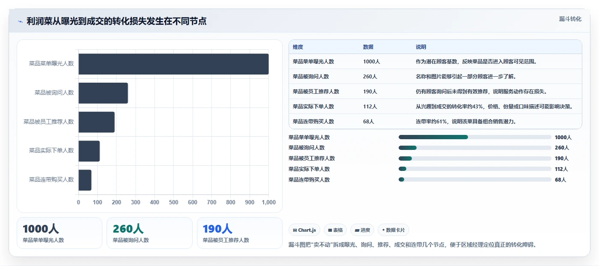Open the 1000人 data card

click(x=60, y=233)
